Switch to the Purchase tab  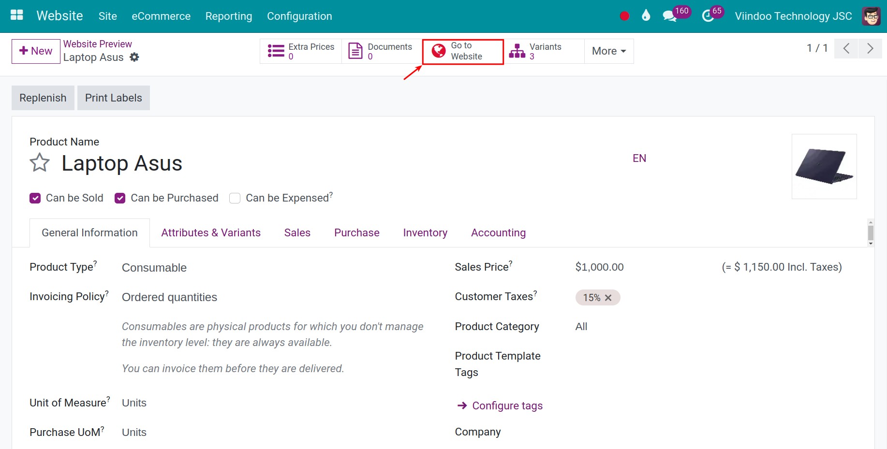357,233
